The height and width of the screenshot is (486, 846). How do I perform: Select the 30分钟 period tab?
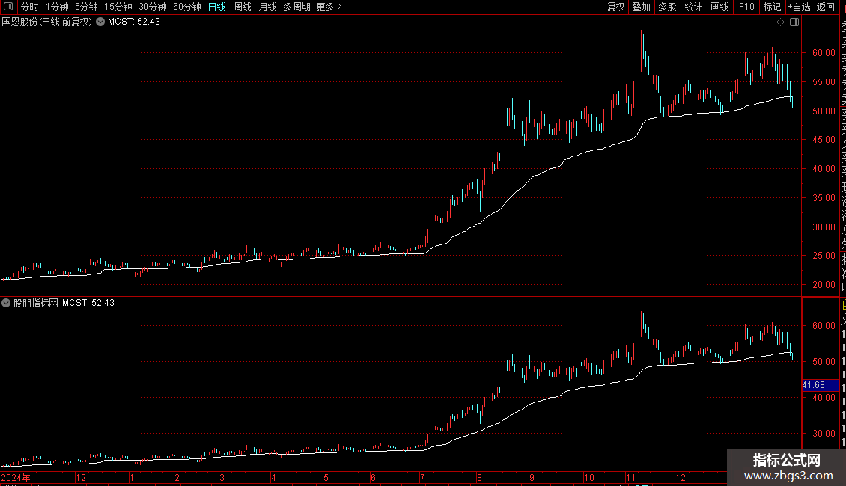(x=153, y=7)
